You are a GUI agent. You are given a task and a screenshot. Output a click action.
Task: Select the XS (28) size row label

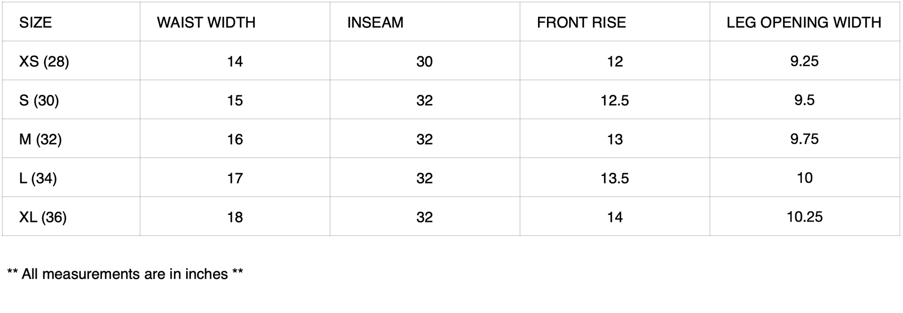(44, 61)
